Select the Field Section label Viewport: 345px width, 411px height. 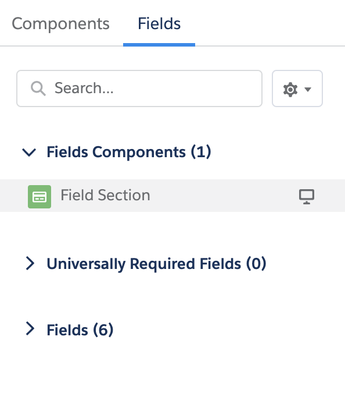pos(105,195)
